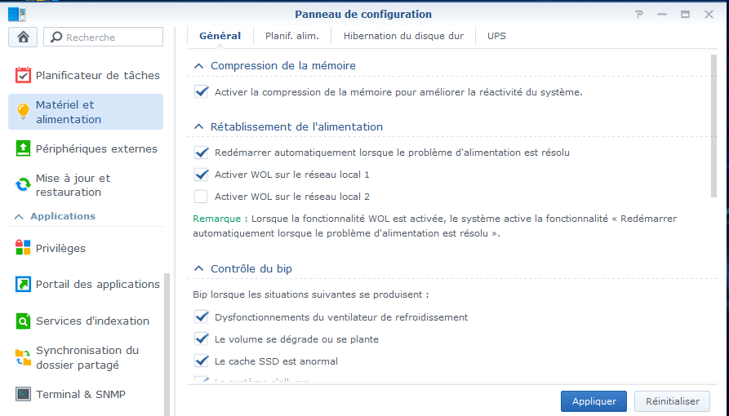Switch to the UPS tab
729x416 pixels.
click(496, 36)
